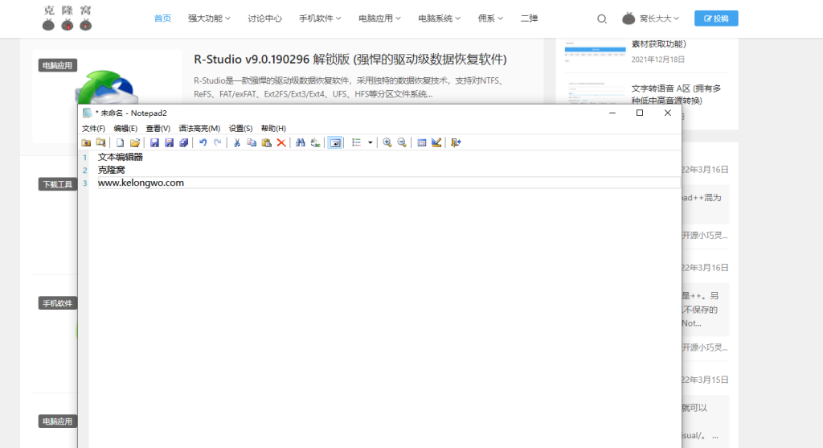
Task: Click the select syntax scheme icon
Action: (x=421, y=143)
